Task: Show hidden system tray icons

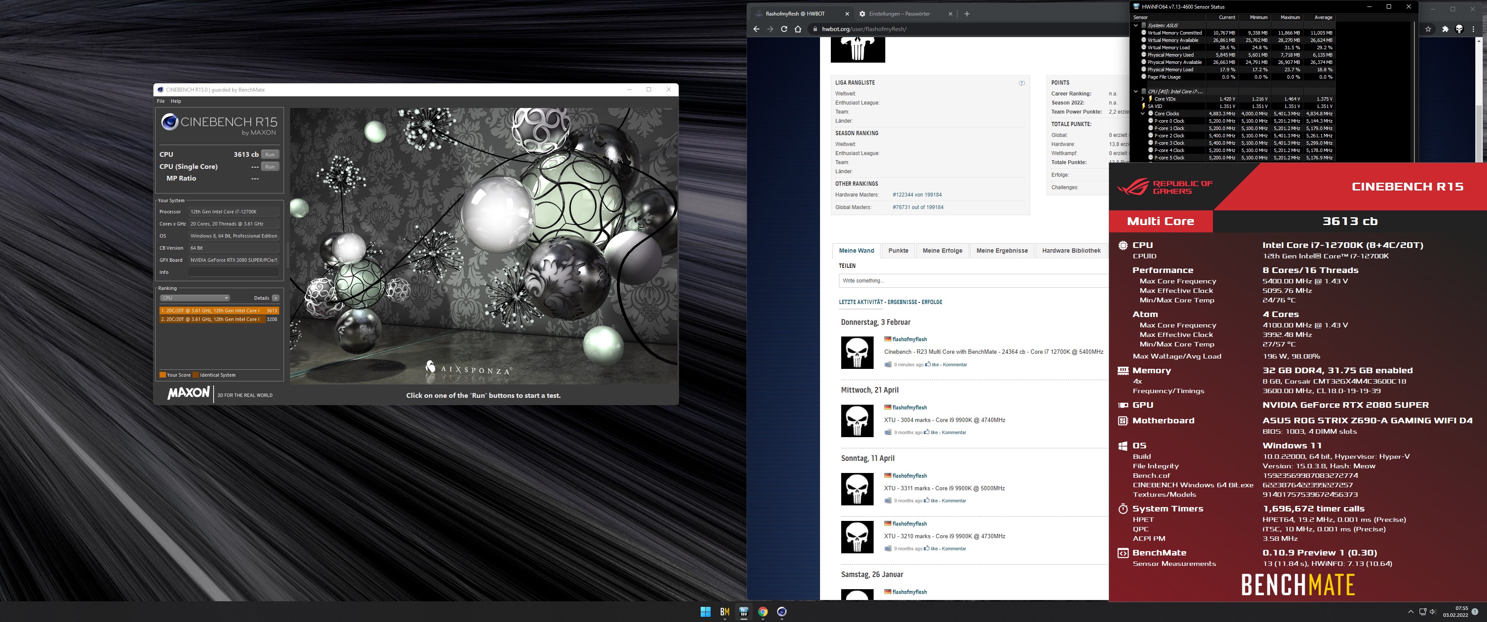Action: pyautogui.click(x=1411, y=612)
